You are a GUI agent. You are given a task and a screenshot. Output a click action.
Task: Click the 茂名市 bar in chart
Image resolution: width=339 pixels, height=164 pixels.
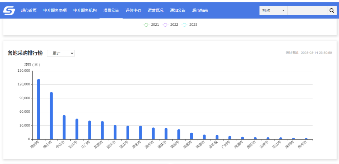click(x=141, y=132)
